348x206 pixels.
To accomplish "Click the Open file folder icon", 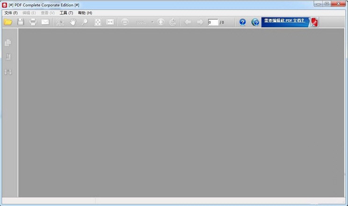I will (x=8, y=22).
